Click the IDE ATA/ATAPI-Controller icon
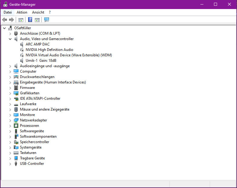Screen dimensions: 237x188 (16, 99)
